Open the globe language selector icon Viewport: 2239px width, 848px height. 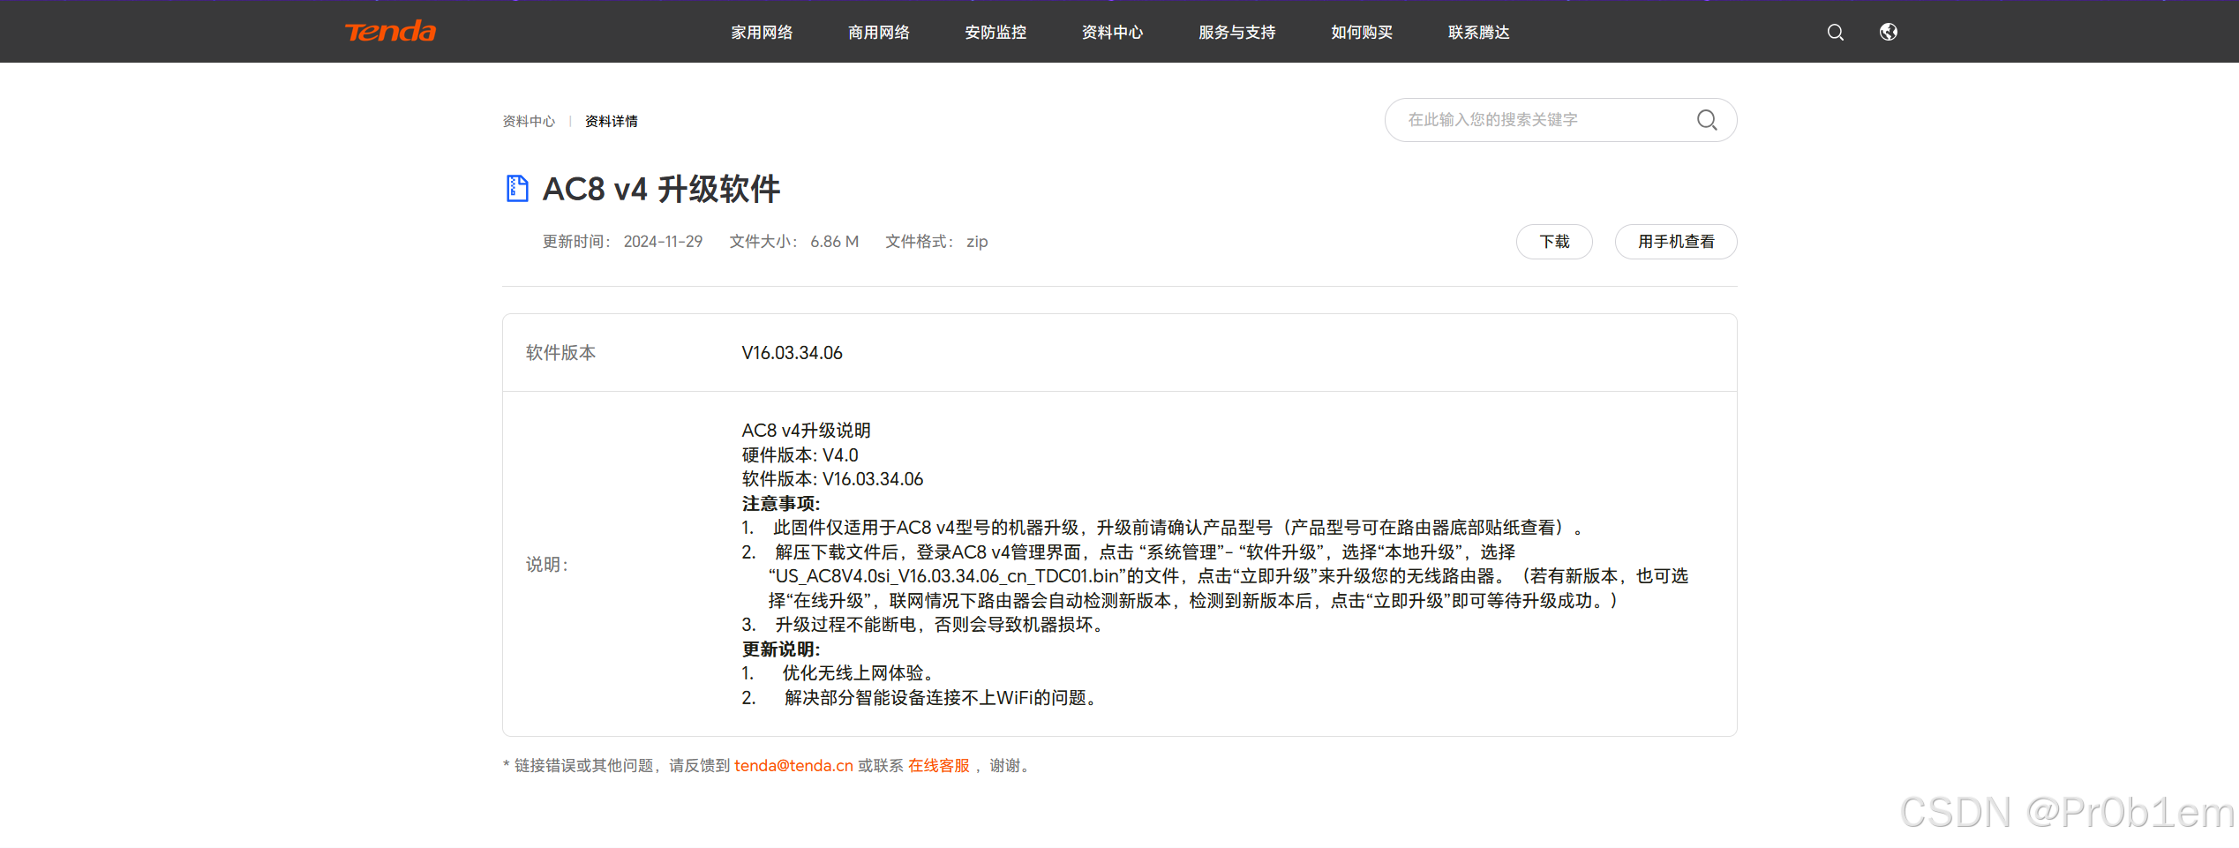1888,33
